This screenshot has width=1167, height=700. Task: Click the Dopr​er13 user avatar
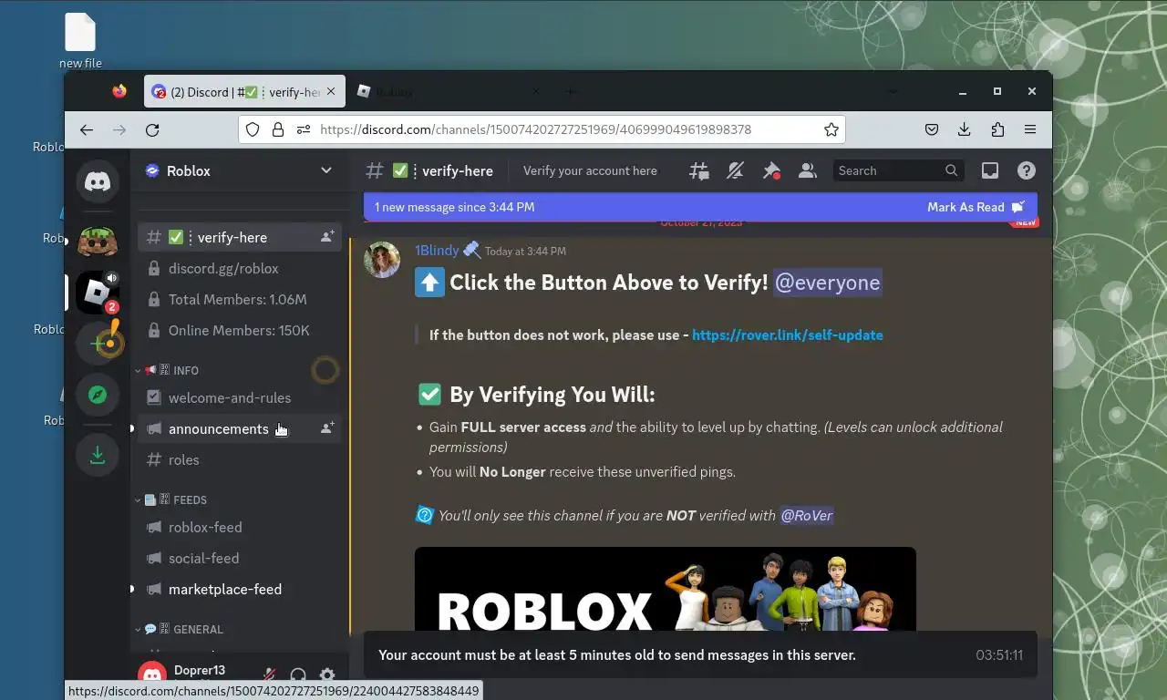click(152, 675)
